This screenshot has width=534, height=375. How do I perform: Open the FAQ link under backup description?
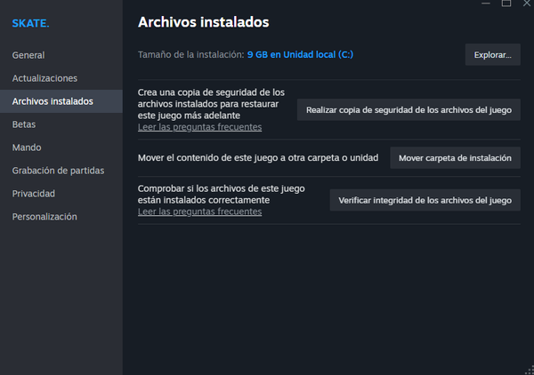[199, 127]
